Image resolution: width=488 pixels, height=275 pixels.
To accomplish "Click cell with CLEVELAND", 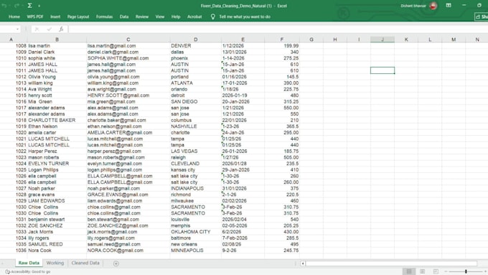I will pyautogui.click(x=195, y=164).
